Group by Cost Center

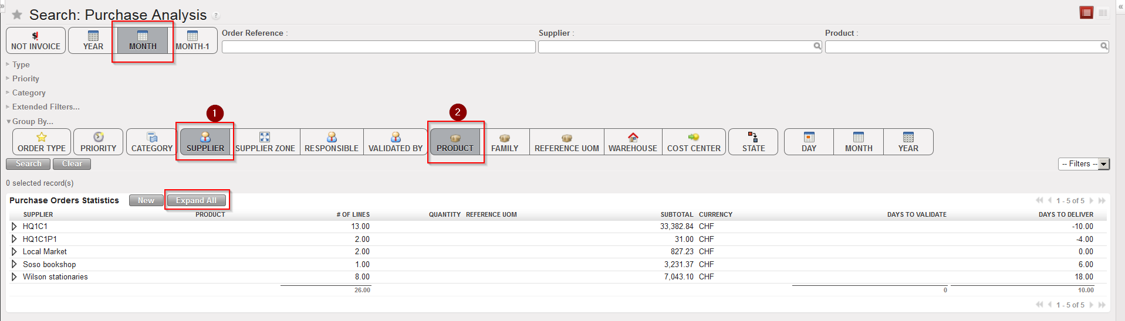pos(694,142)
